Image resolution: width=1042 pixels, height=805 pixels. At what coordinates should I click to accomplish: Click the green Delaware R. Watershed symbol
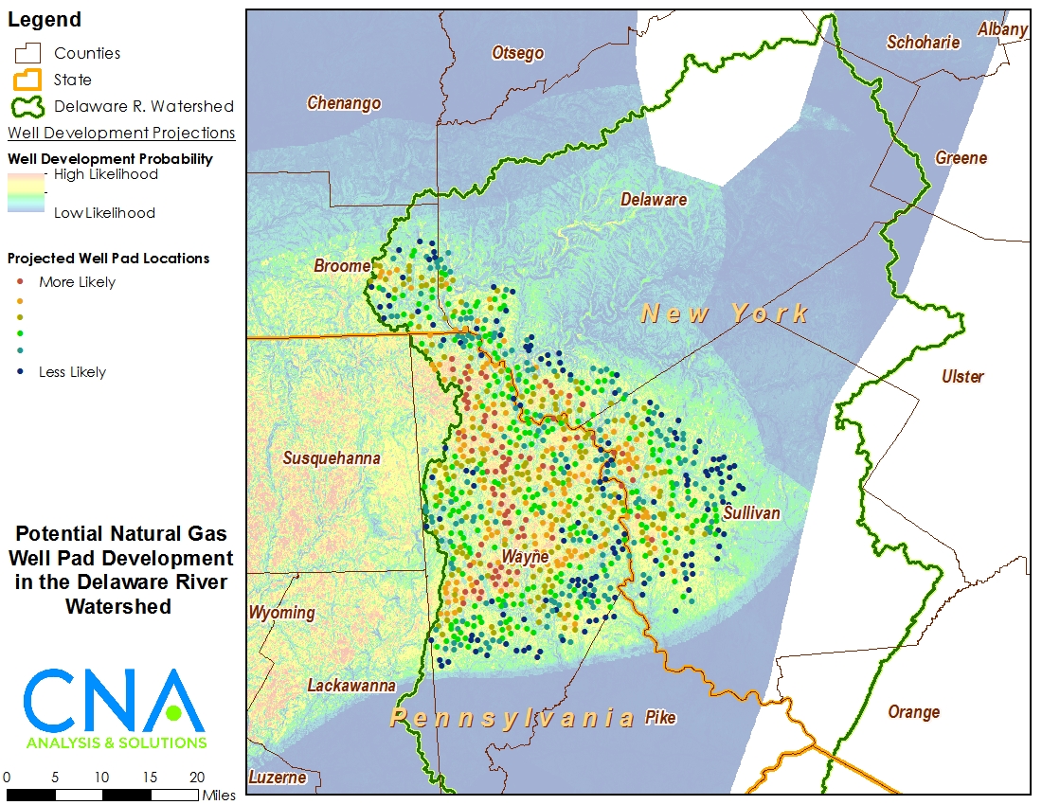point(27,106)
